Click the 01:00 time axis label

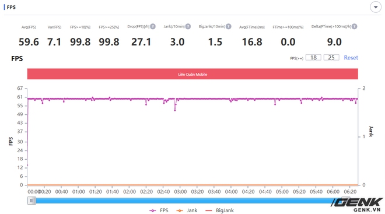[78, 192]
